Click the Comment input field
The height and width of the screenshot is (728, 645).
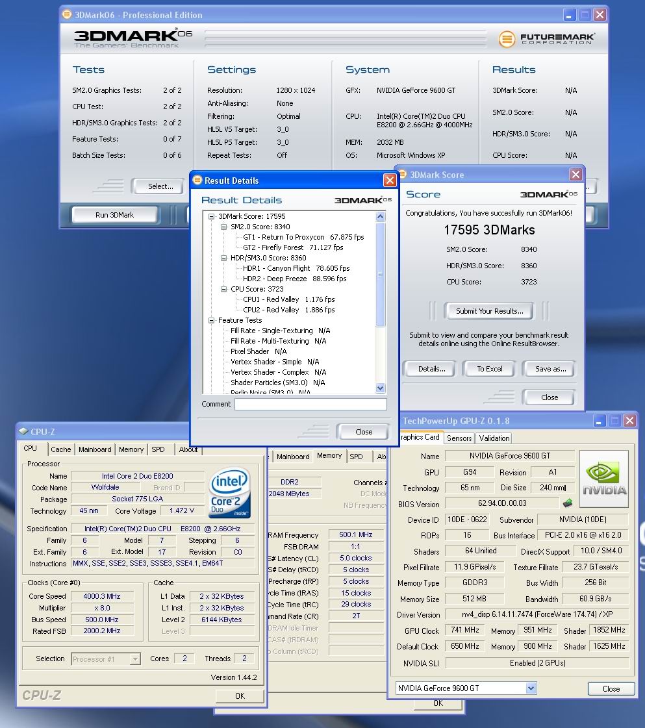pos(310,405)
